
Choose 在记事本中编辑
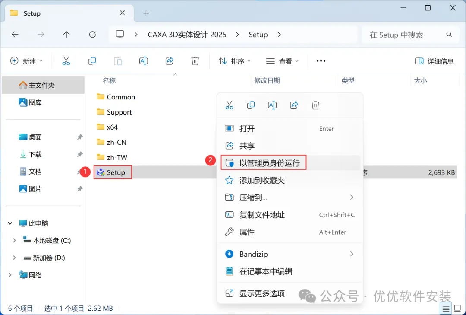290,271
